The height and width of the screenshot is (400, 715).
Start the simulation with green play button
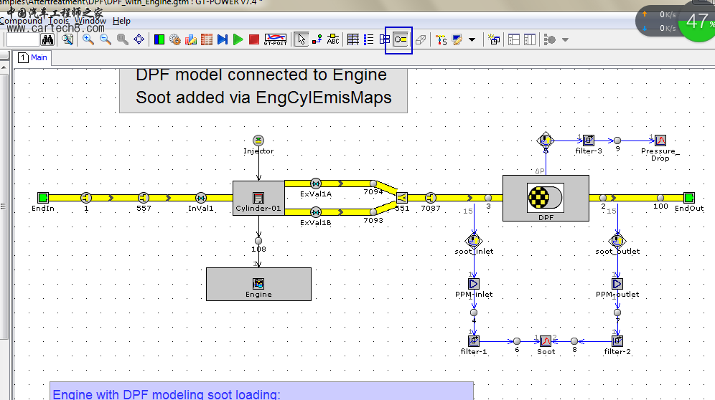coord(238,39)
